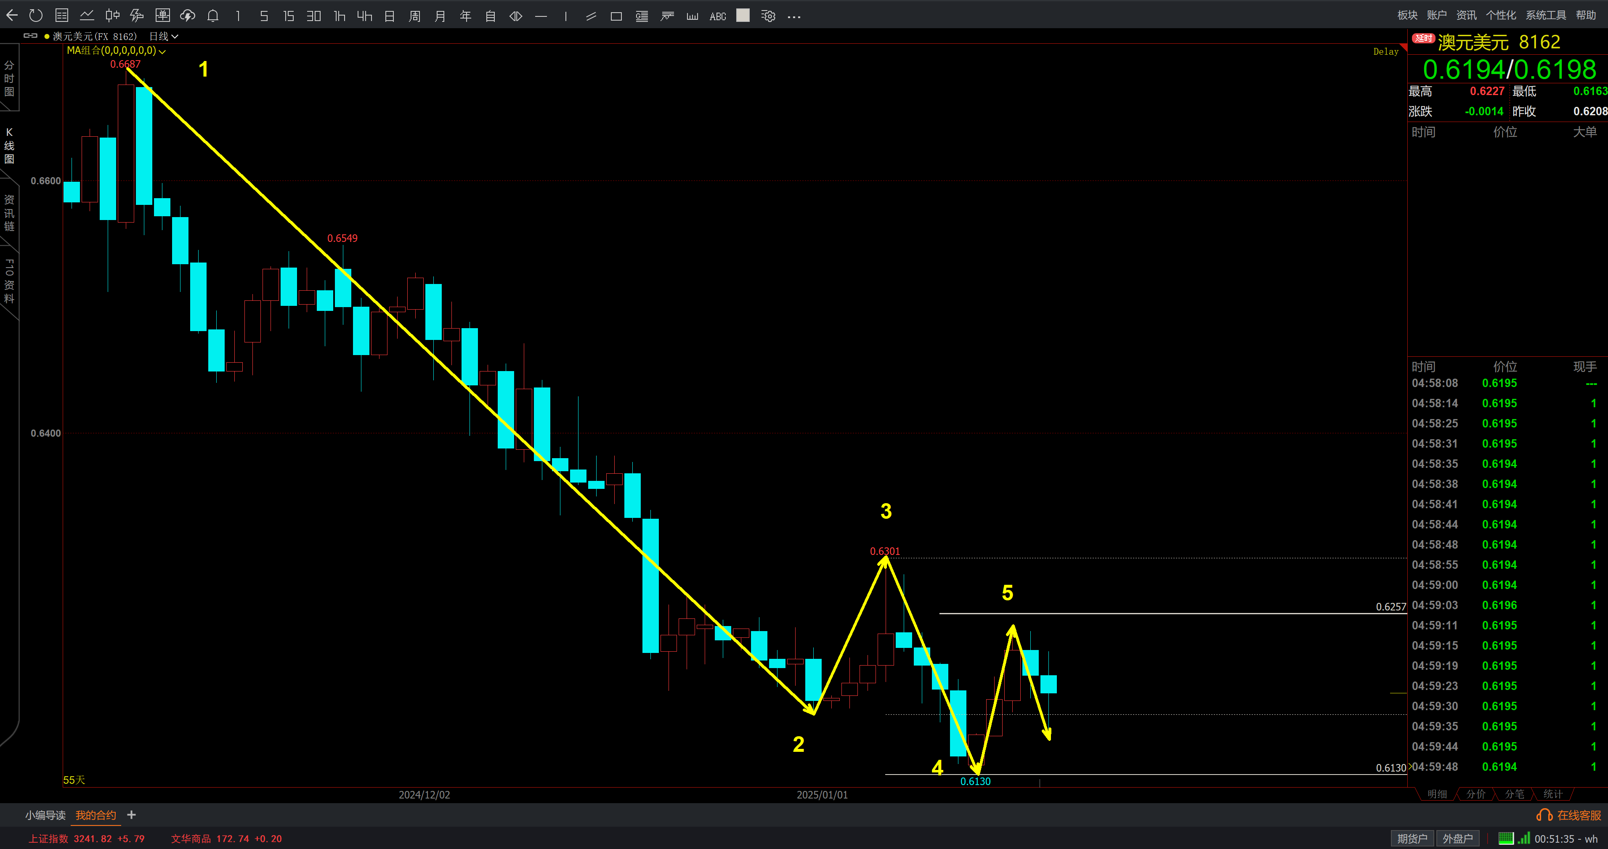Open the 系统工具 menu
Image resolution: width=1608 pixels, height=849 pixels.
pos(1546,15)
